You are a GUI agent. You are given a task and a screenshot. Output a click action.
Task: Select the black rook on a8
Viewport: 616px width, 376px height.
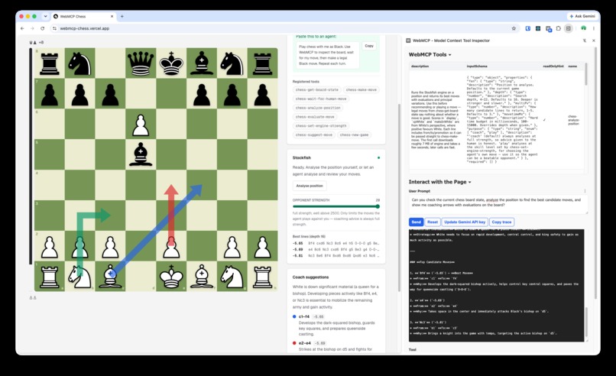50,63
